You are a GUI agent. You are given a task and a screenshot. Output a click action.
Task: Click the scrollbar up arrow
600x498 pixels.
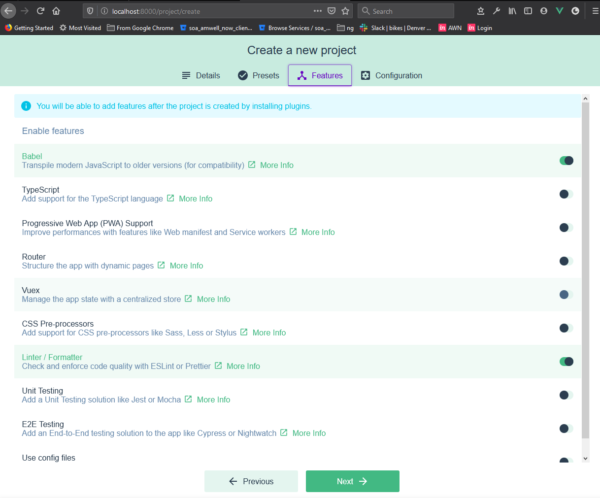coord(585,99)
